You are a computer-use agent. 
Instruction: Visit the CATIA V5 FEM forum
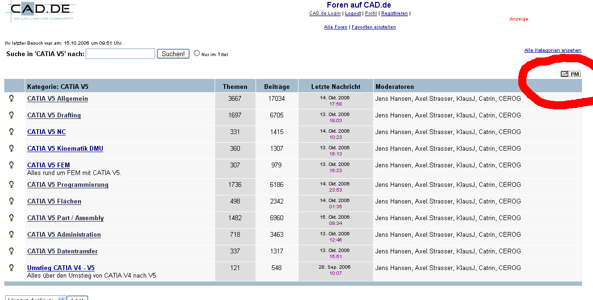tap(49, 165)
